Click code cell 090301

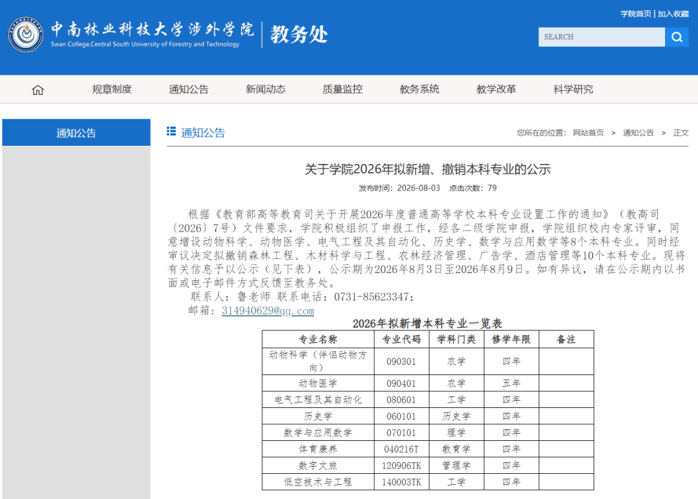(x=401, y=362)
